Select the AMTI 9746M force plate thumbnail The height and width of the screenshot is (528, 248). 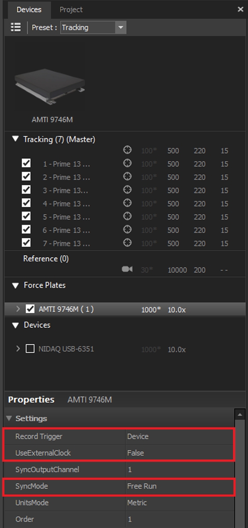[50, 85]
